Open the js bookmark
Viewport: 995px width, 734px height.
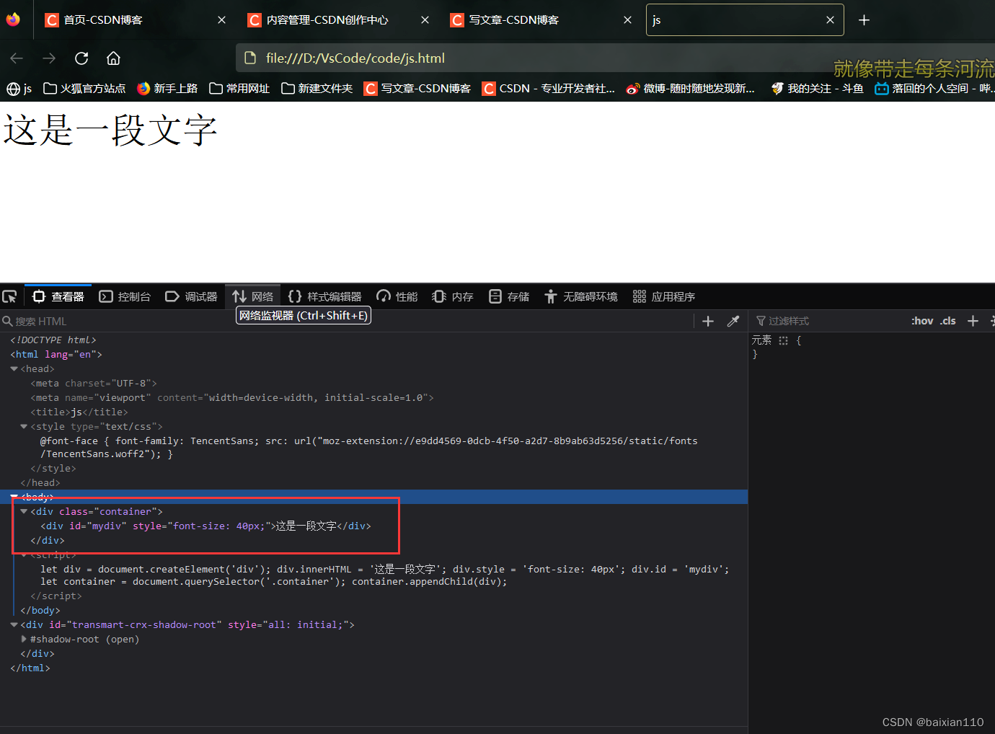tap(19, 88)
